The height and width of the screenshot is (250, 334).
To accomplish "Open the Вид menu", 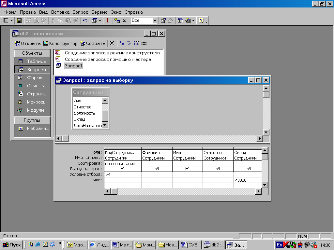I will (x=43, y=12).
